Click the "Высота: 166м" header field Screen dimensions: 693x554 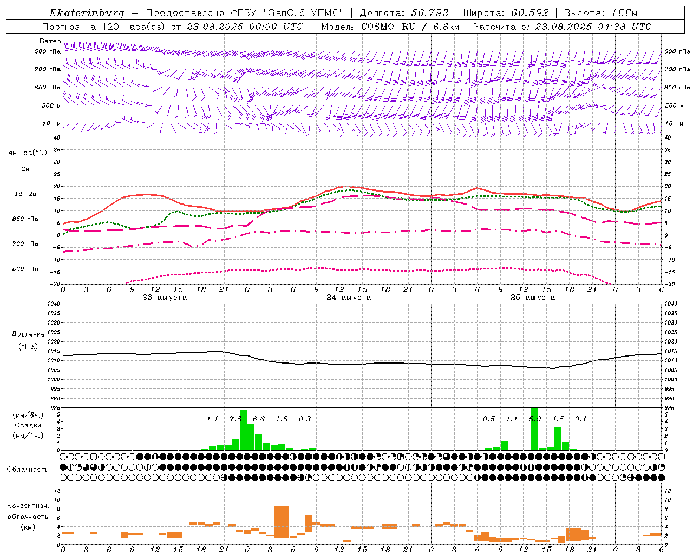click(x=600, y=13)
